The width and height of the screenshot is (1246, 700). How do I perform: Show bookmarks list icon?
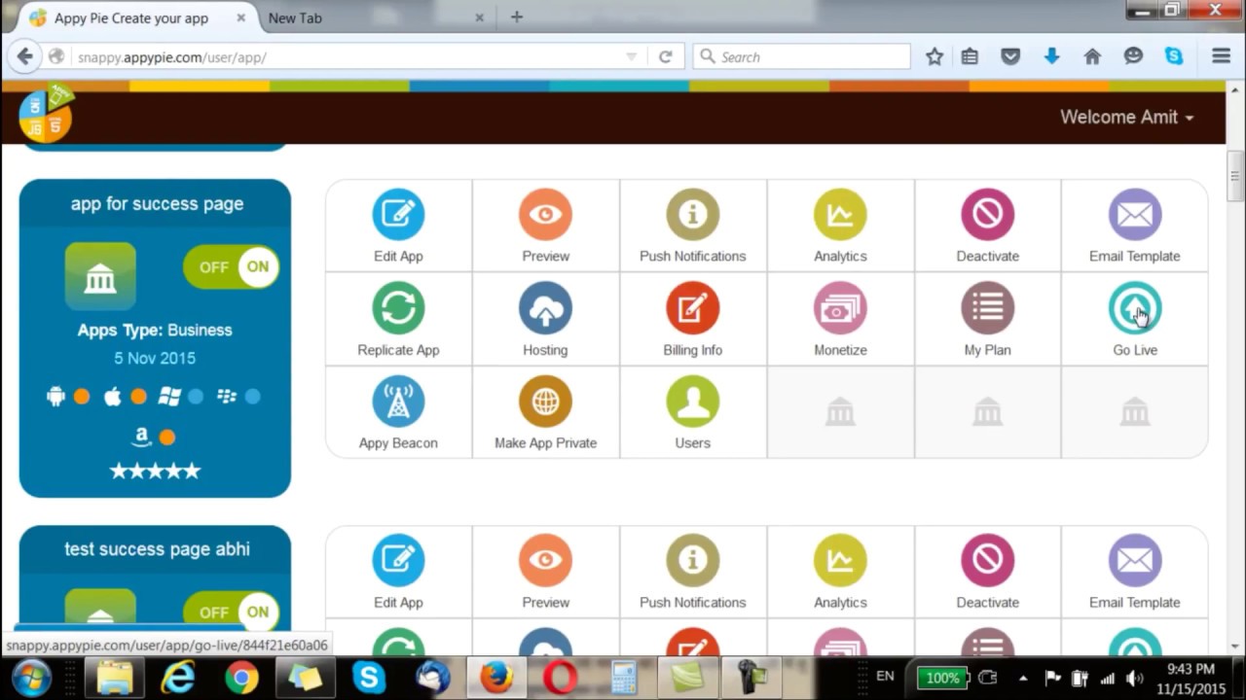970,56
